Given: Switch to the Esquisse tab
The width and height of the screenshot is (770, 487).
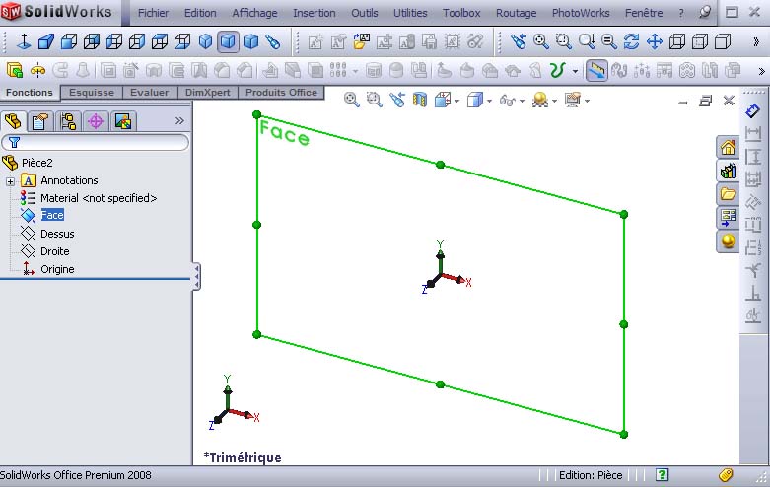Looking at the screenshot, I should click(x=92, y=93).
